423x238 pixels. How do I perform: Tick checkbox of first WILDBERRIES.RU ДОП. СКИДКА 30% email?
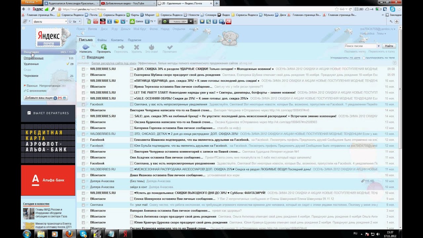pyautogui.click(x=83, y=69)
